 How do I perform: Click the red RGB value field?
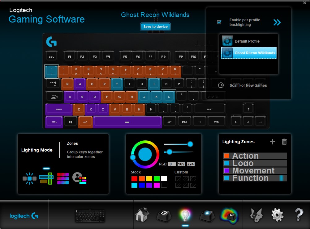(172, 164)
